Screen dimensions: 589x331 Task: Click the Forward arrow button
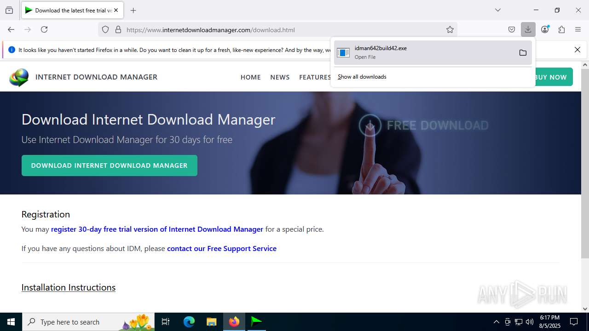(x=28, y=29)
